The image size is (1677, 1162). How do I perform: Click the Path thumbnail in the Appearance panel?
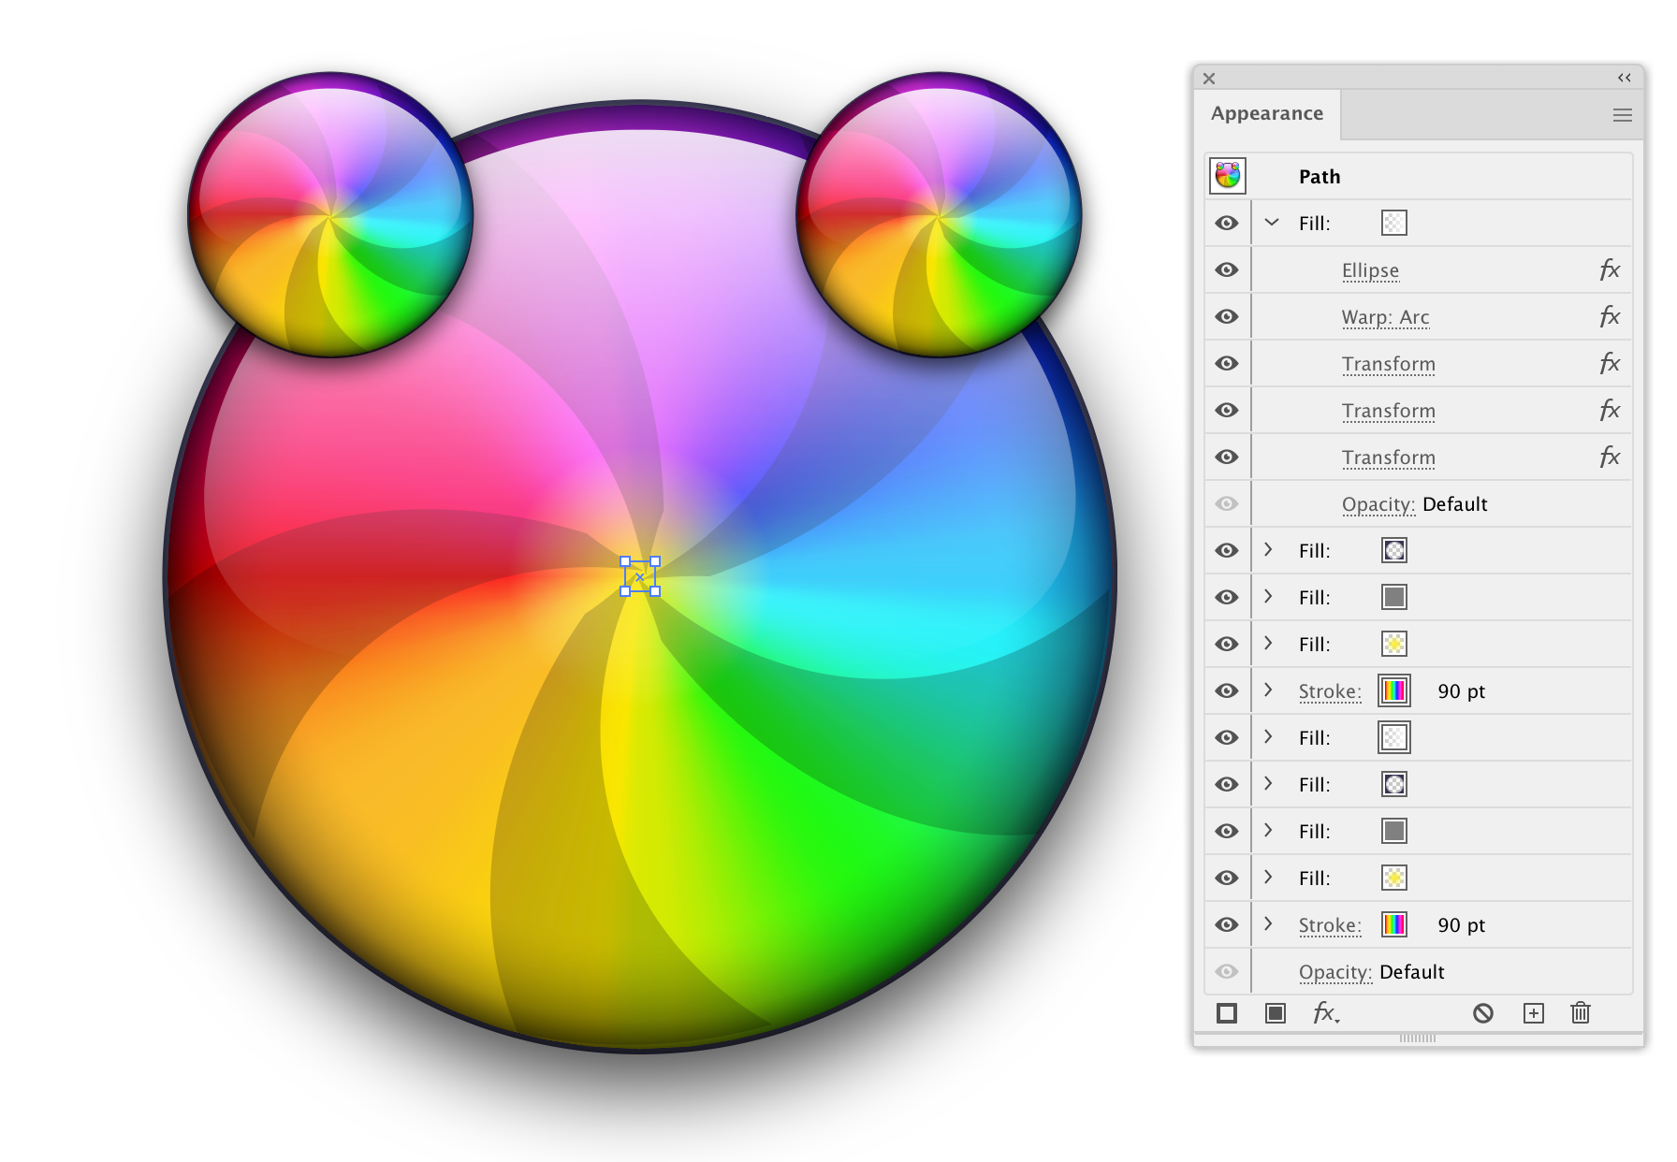pyautogui.click(x=1228, y=176)
